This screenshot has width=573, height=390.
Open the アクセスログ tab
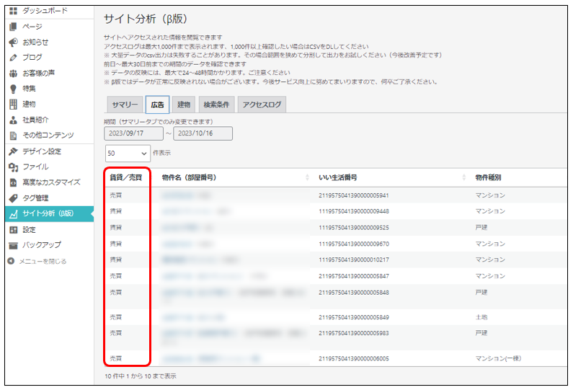(x=262, y=105)
